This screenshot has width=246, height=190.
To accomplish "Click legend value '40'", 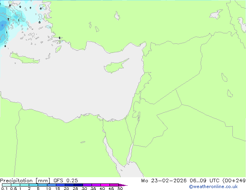I will point(102,188).
